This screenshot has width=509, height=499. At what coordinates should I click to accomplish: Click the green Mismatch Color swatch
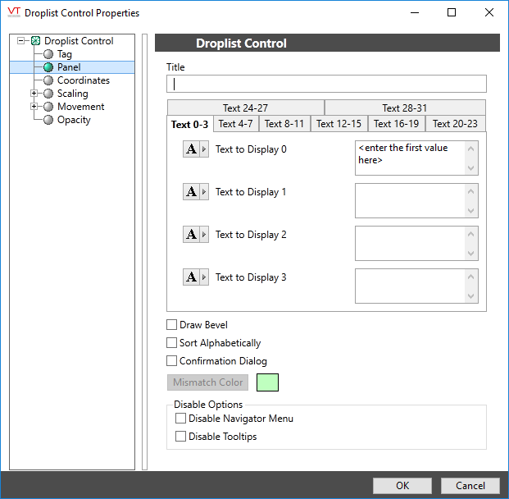[x=267, y=382]
